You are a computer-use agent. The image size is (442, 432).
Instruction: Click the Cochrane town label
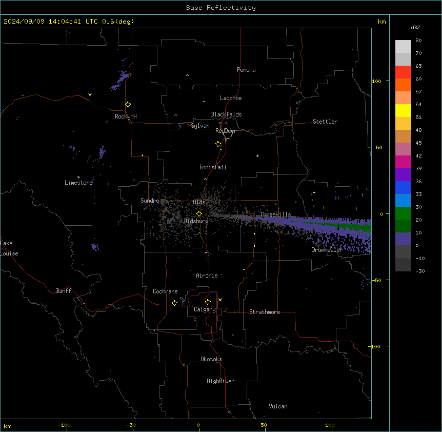[165, 291]
